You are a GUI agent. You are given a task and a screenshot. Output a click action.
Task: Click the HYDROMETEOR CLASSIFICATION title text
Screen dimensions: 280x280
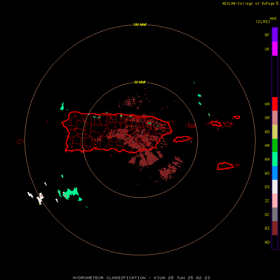click(109, 278)
